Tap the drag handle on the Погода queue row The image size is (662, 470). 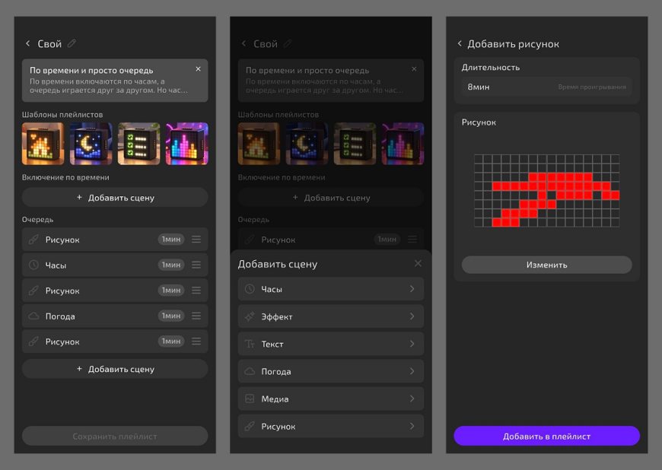(196, 316)
